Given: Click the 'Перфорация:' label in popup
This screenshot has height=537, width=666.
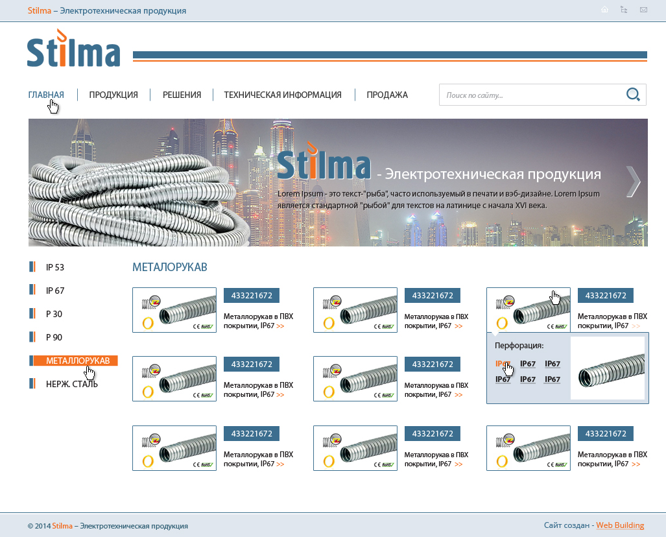Looking at the screenshot, I should pyautogui.click(x=519, y=346).
